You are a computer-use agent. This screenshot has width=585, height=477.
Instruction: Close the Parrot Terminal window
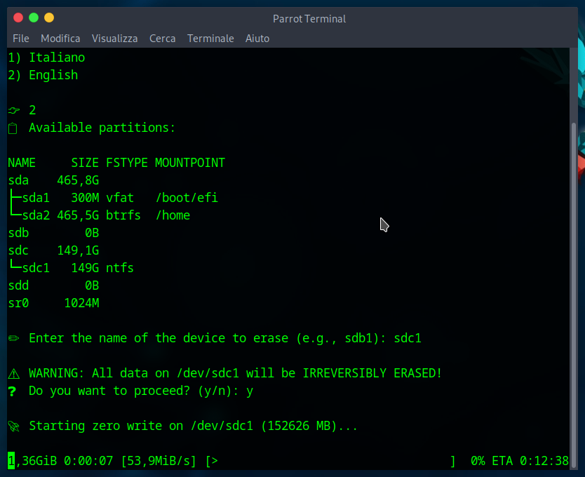point(18,18)
